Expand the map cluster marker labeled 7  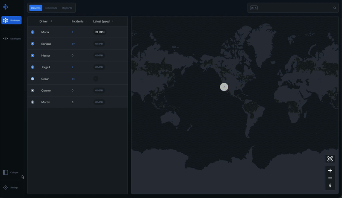click(x=224, y=87)
